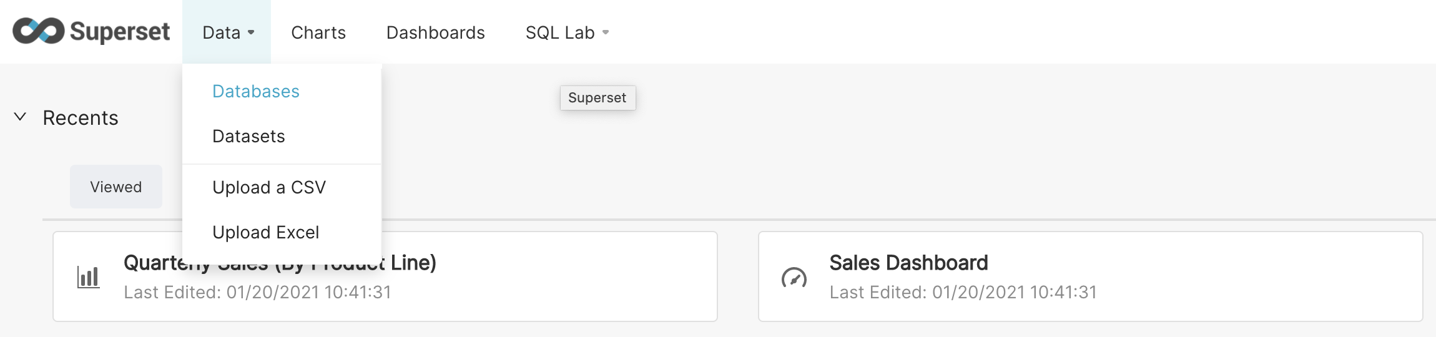Click the Superset tooltip label

[598, 98]
